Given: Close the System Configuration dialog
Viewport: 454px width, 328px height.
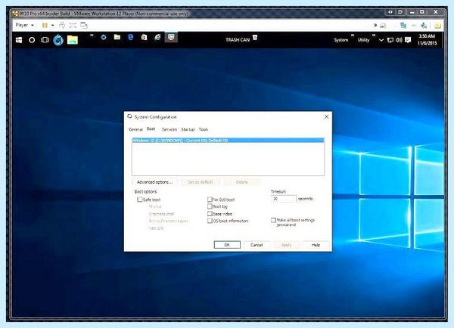Looking at the screenshot, I should (x=326, y=116).
